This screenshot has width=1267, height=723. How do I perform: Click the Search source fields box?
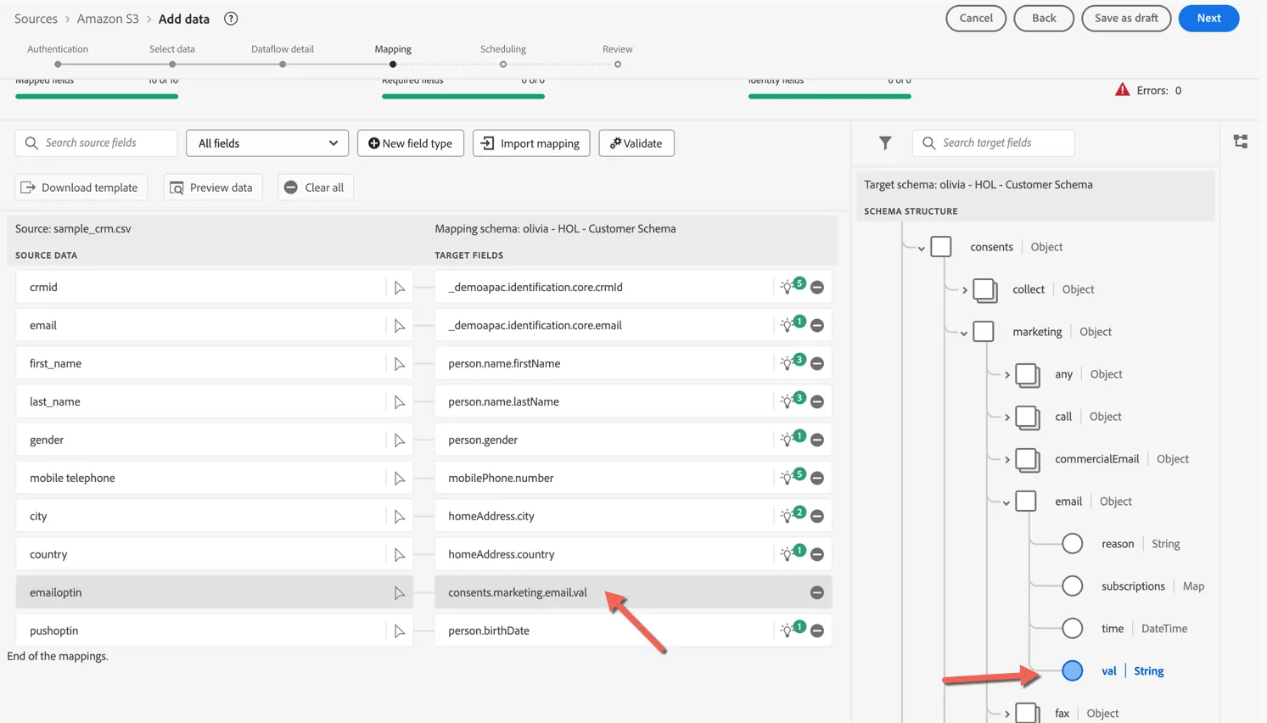coord(96,143)
